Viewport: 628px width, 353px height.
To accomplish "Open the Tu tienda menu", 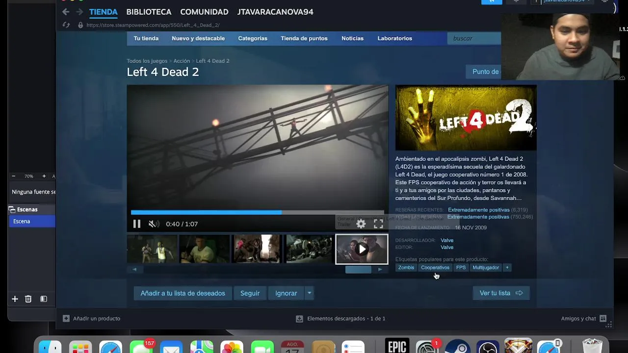I will tap(146, 38).
